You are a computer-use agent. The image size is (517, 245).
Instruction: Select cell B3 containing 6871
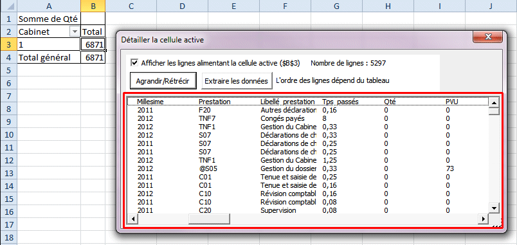point(93,44)
